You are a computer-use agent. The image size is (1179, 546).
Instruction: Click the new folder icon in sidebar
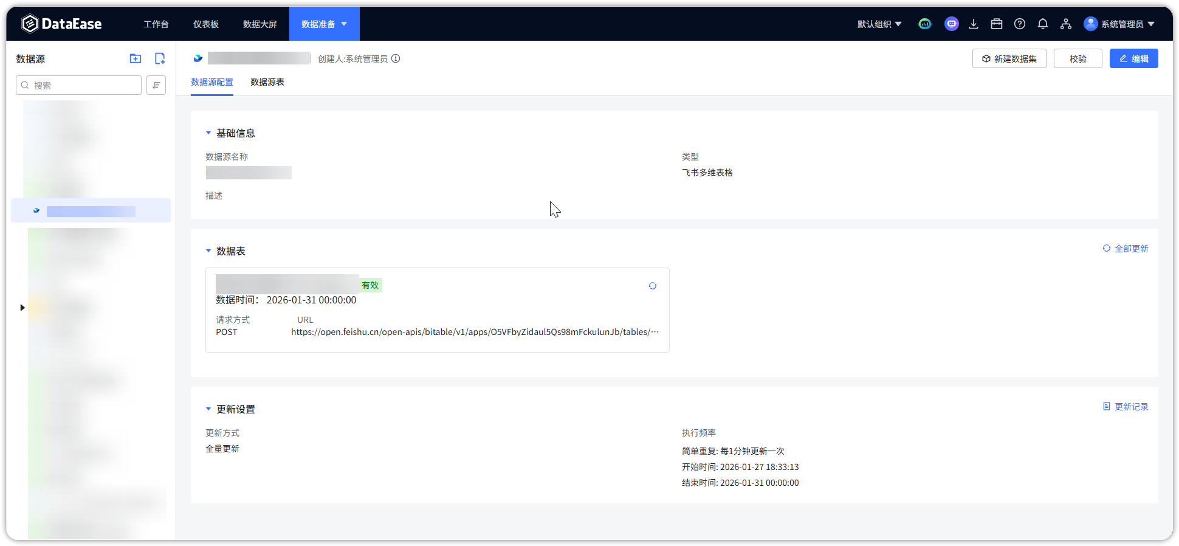136,58
